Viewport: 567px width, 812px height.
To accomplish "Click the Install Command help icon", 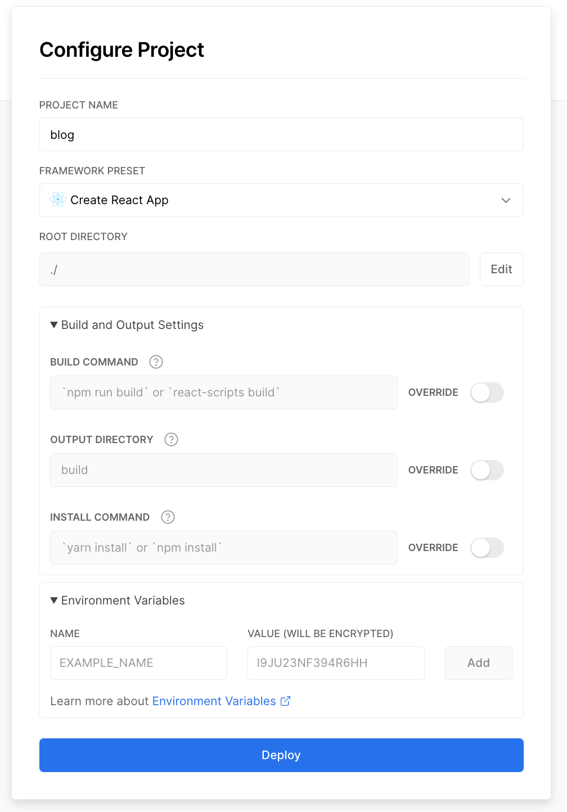I will tap(168, 517).
